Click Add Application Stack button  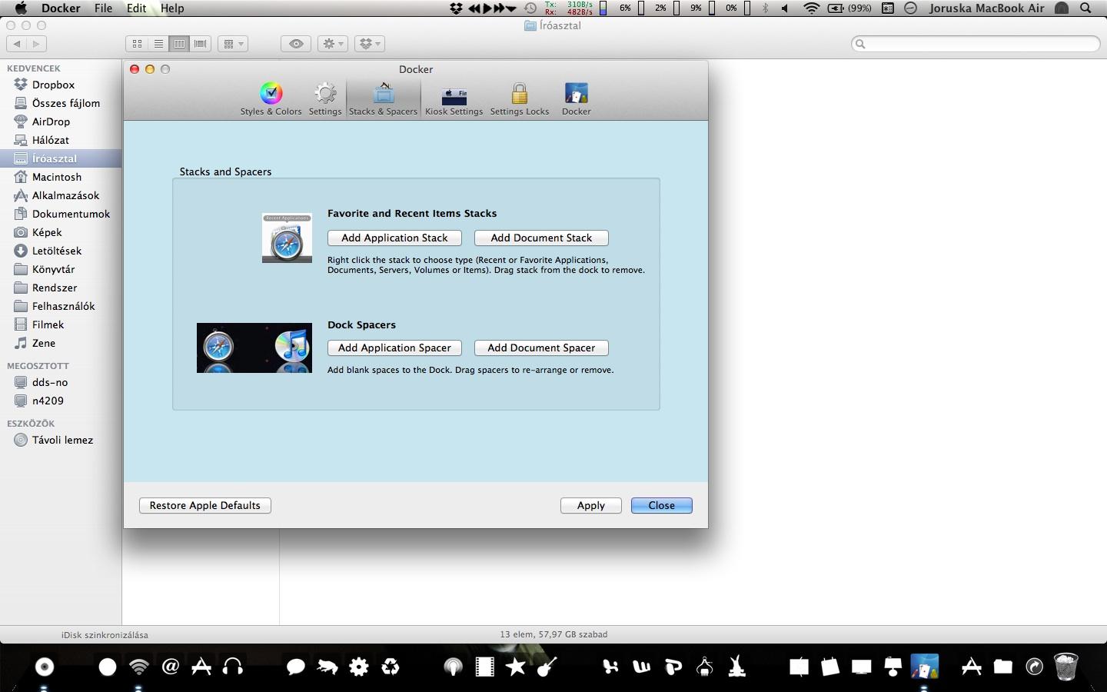click(x=394, y=238)
